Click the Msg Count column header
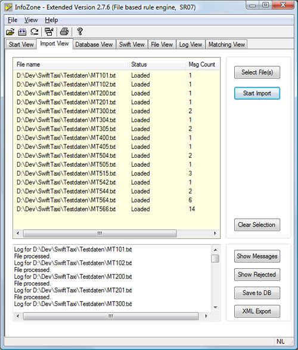Image resolution: width=298 pixels, height=350 pixels. (202, 65)
